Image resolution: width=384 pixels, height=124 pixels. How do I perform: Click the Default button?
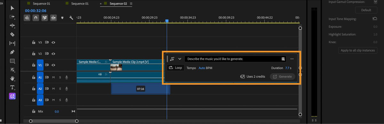(366, 10)
